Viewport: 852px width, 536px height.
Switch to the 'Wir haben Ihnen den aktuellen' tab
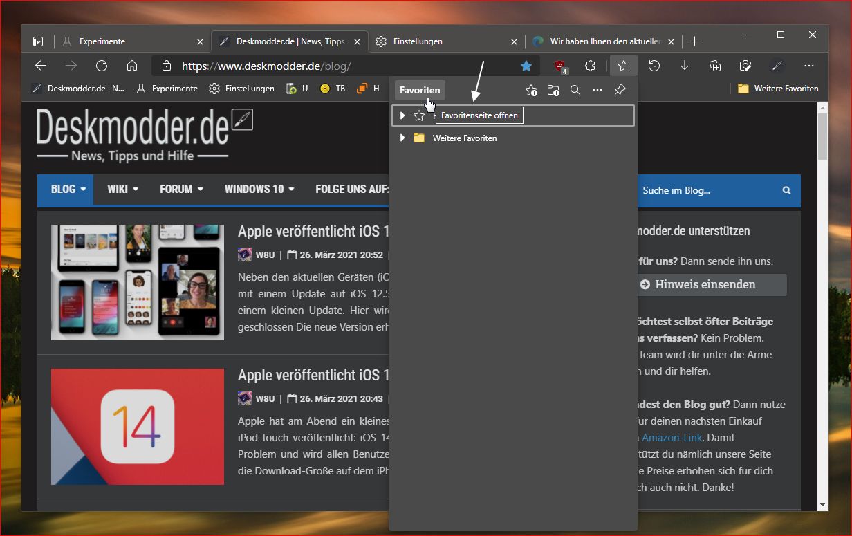603,41
